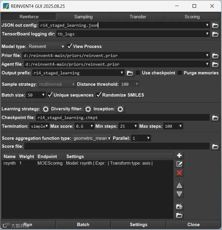The image size is (222, 230).
Task: Expand Prior file history dropdown
Action: click(207, 55)
